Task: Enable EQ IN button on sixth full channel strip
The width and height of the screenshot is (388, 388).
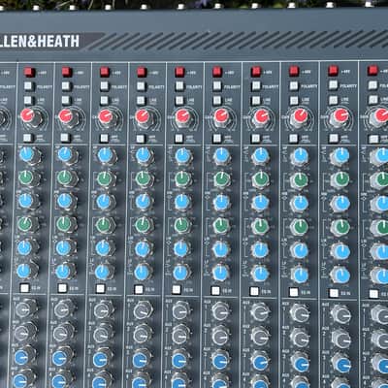Action: pyautogui.click(x=215, y=291)
